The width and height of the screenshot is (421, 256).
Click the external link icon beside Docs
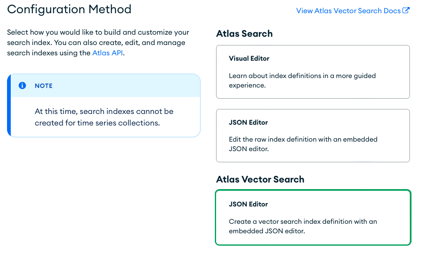pos(406,11)
